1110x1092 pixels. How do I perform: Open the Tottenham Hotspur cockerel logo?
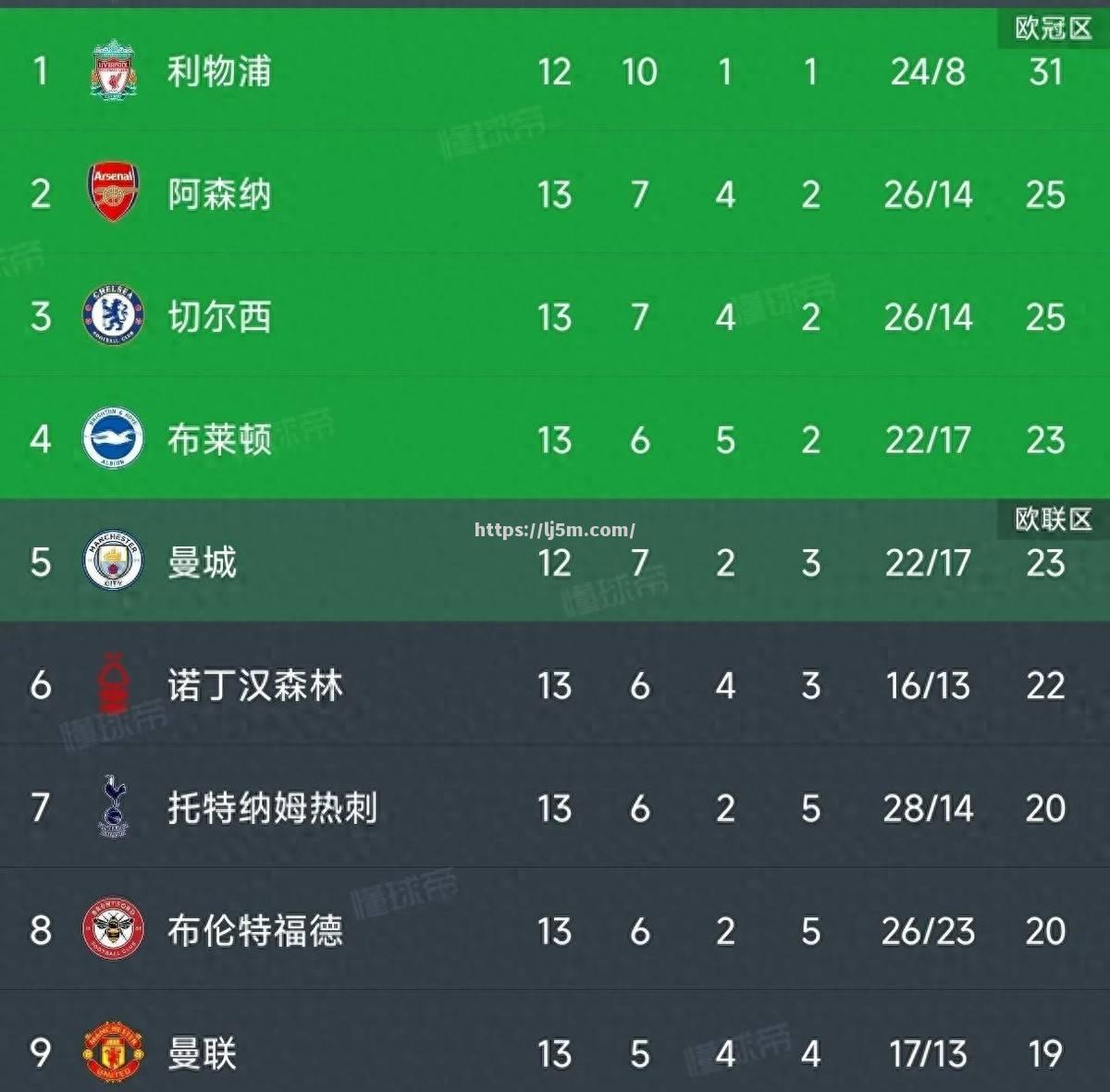113,806
